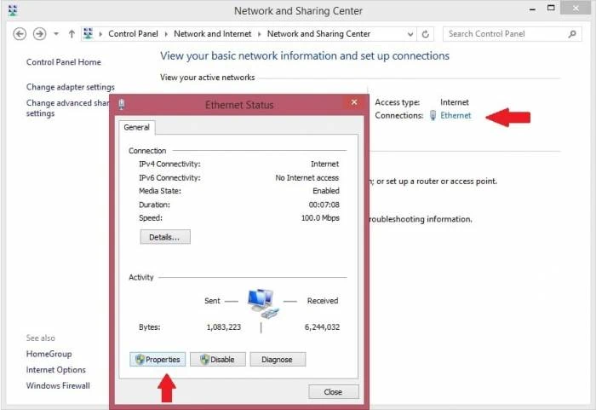Minimize the Network and Sharing Center window
This screenshot has width=596, height=410.
532,9
